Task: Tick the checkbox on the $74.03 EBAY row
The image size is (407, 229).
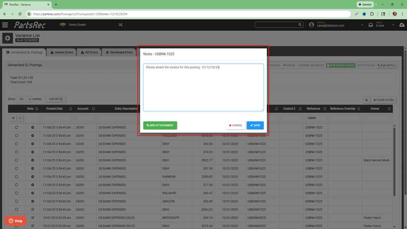Action: coord(16,152)
